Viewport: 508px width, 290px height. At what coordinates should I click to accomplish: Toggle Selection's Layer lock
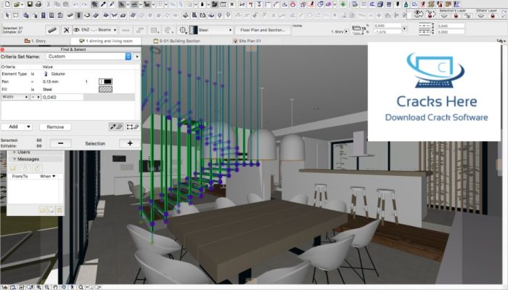click(456, 16)
